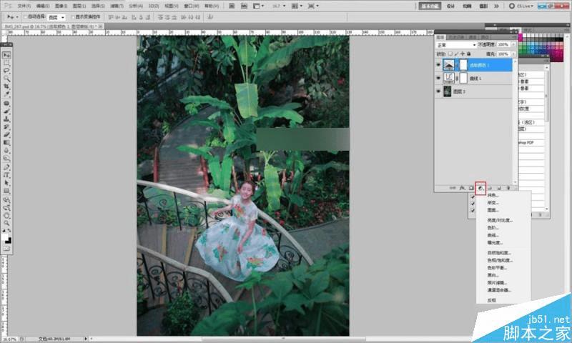Image resolution: width=572 pixels, height=343 pixels.
Task: Click the 基本功能 workspace button
Action: (430, 5)
